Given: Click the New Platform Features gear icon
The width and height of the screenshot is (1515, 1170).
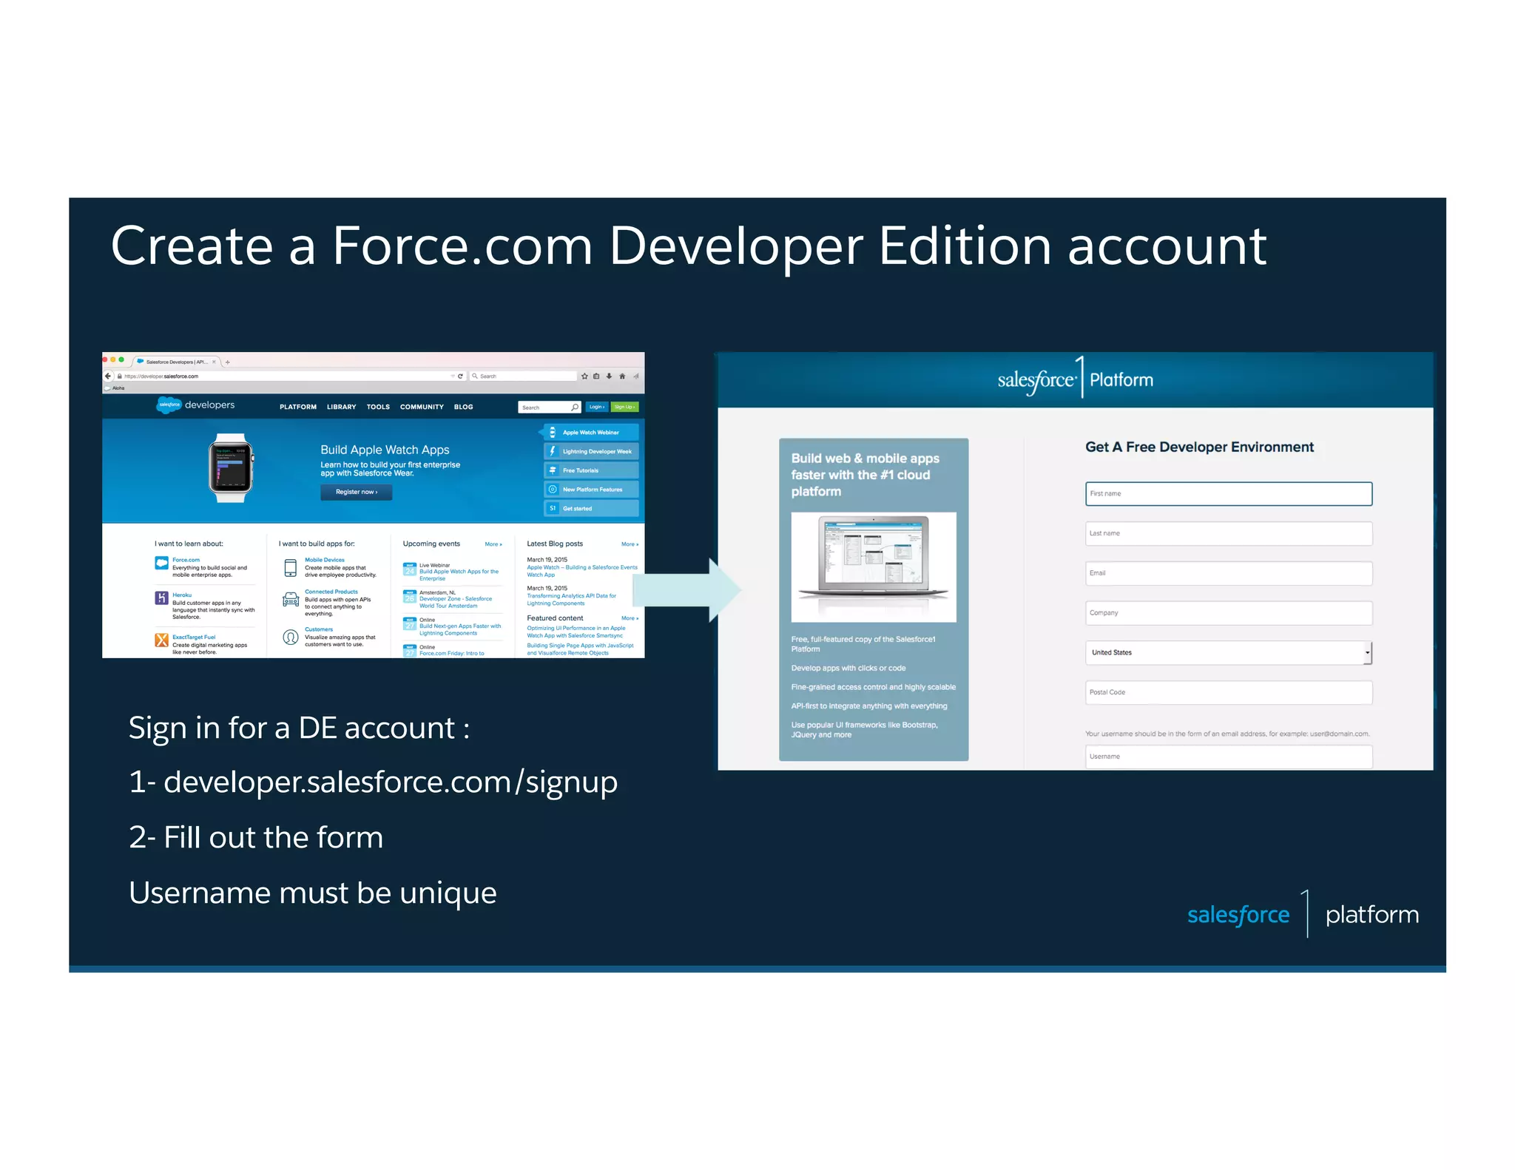Looking at the screenshot, I should [x=553, y=490].
